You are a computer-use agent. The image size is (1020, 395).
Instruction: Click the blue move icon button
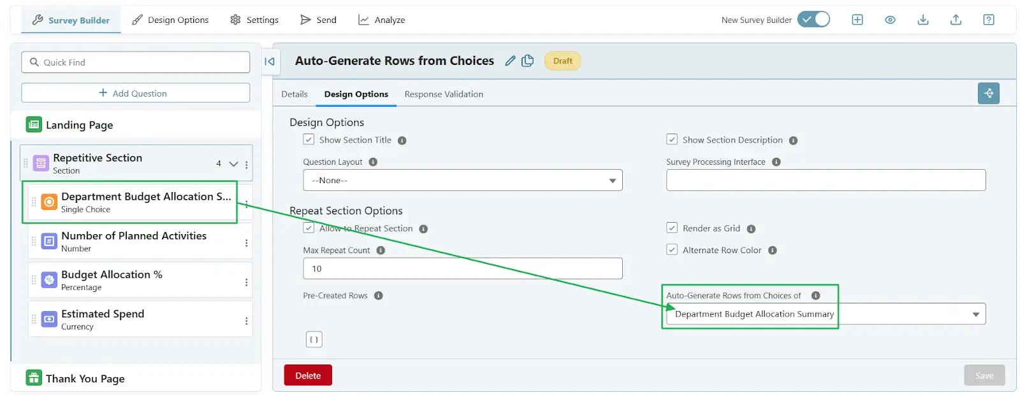988,93
